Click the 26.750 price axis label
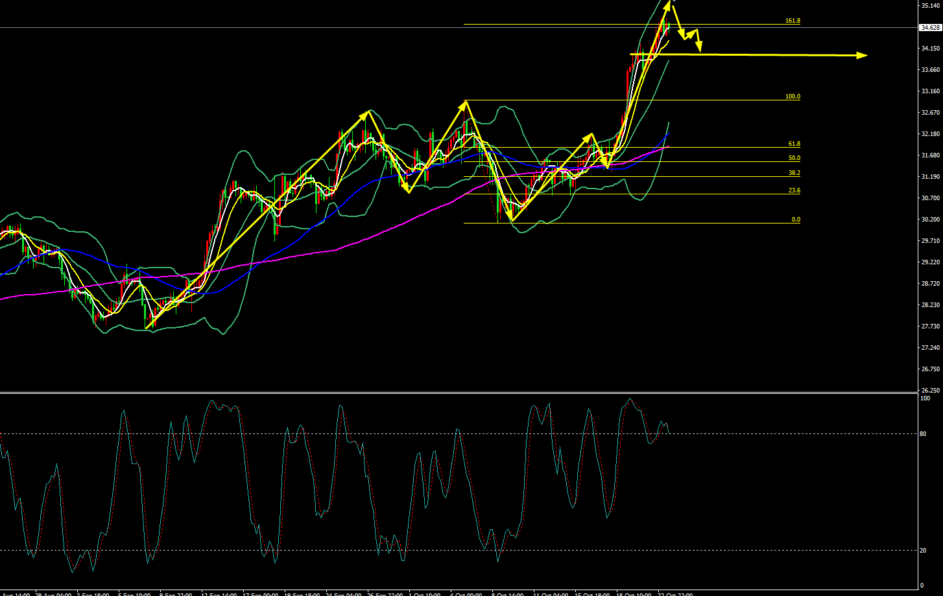Viewport: 943px width, 596px height. 929,369
